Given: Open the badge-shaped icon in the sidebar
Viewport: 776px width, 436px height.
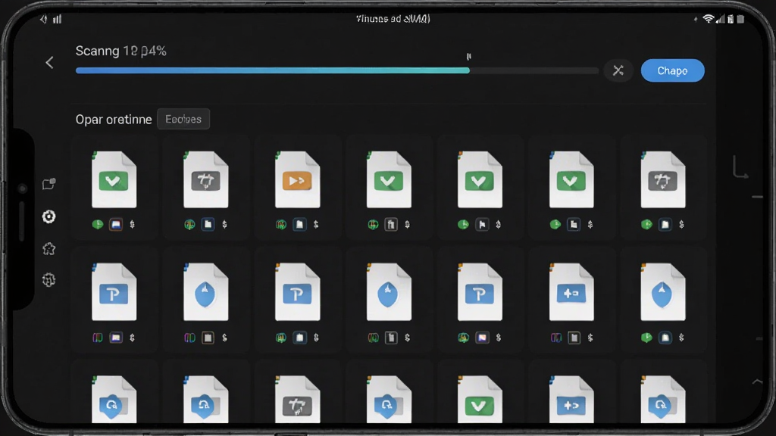Looking at the screenshot, I should coord(48,248).
